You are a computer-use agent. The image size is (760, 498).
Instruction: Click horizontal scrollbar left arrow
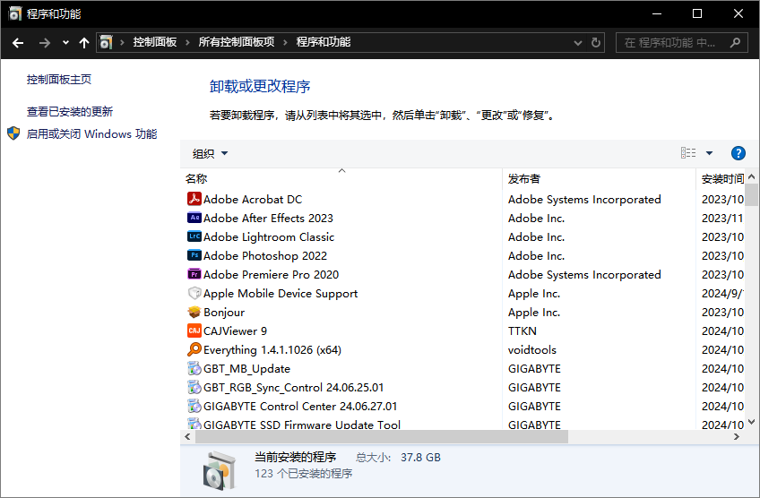tap(188, 436)
